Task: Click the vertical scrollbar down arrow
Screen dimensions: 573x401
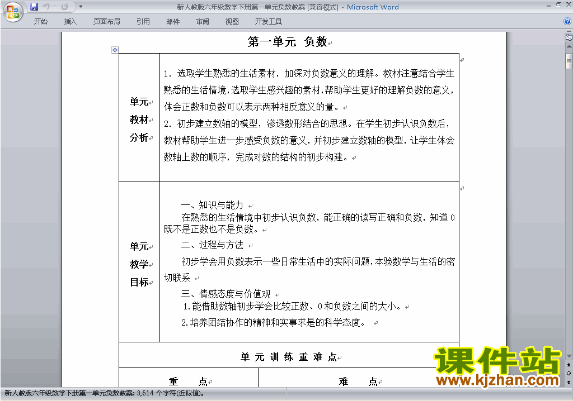Action: 569,356
